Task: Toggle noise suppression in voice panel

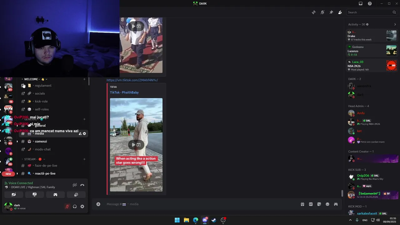Action: click(75, 185)
